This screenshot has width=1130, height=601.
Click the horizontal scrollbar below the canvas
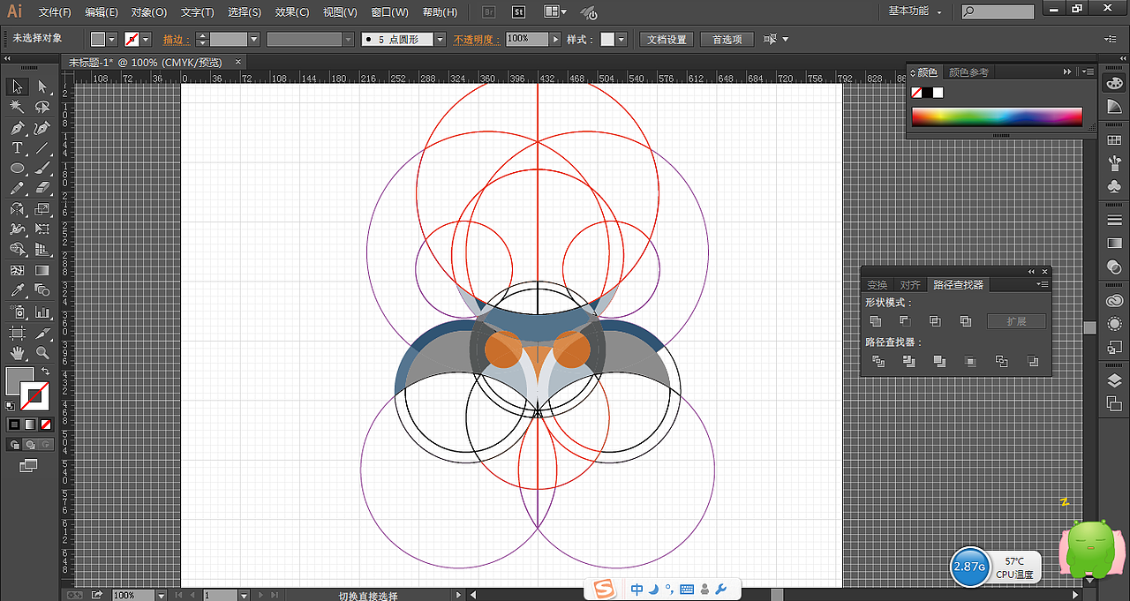pos(777,596)
